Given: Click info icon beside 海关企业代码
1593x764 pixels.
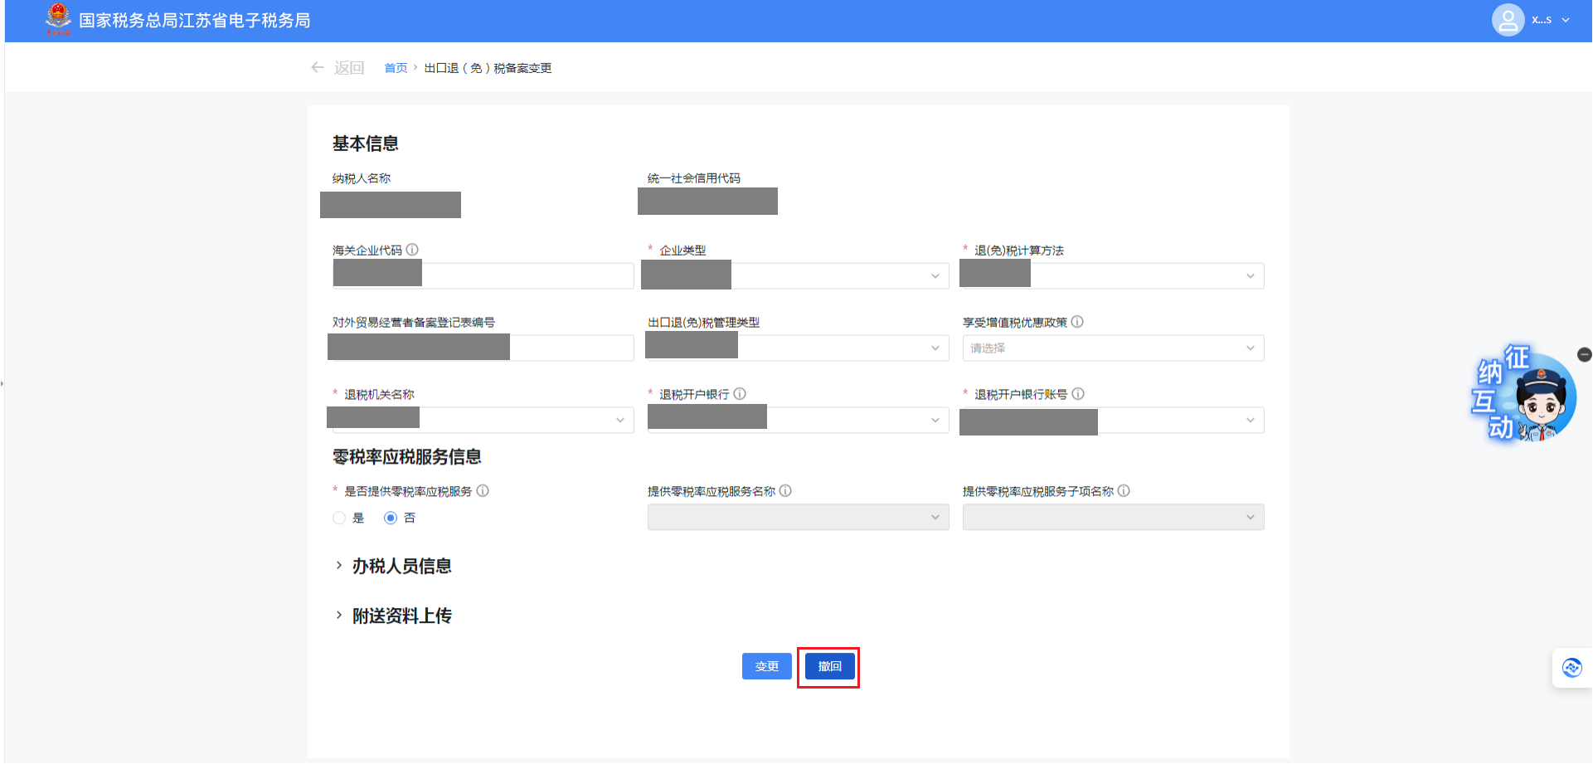Looking at the screenshot, I should tap(412, 250).
